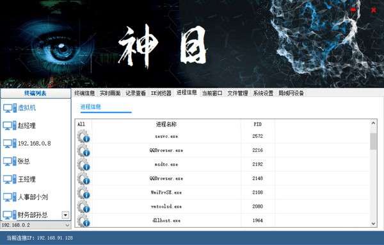Click the process list scrollbar thumb
This screenshot has width=384, height=245.
[x=373, y=141]
